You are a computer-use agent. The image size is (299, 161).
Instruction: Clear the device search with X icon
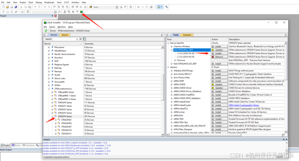pyautogui.click(x=81, y=39)
